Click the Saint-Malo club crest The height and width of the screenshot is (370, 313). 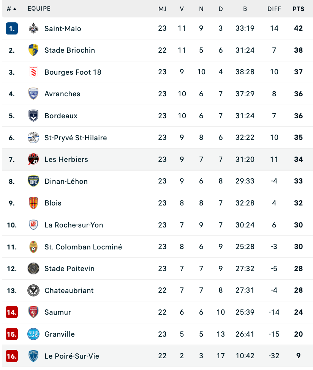[x=33, y=28]
